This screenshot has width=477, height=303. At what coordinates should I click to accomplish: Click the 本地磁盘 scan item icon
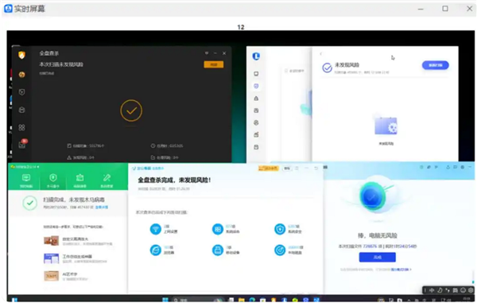pos(280,250)
